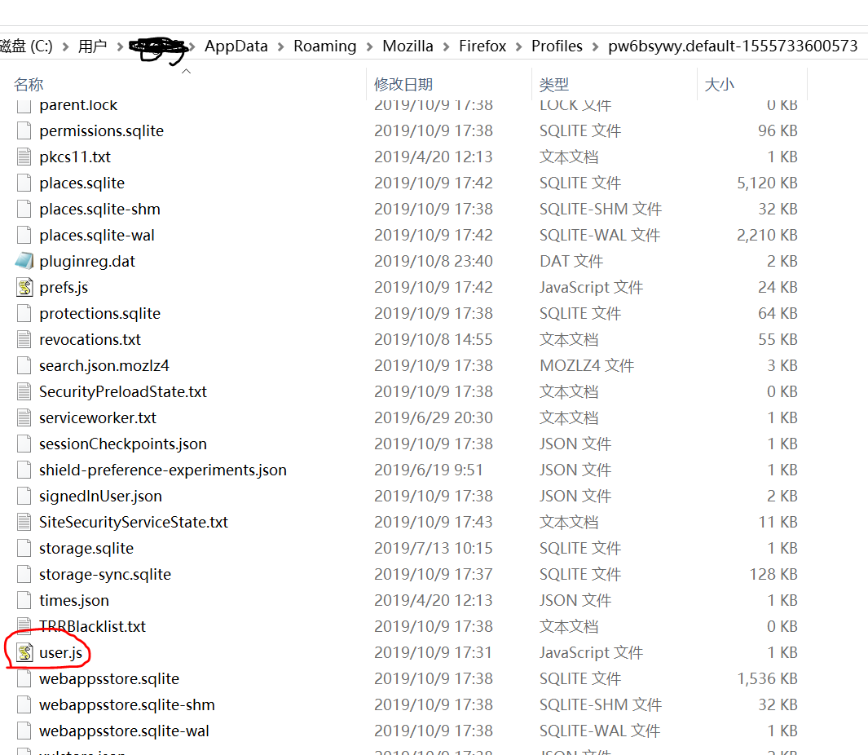Go to Roaming folder in breadcrumb
868x755 pixels.
pos(325,46)
